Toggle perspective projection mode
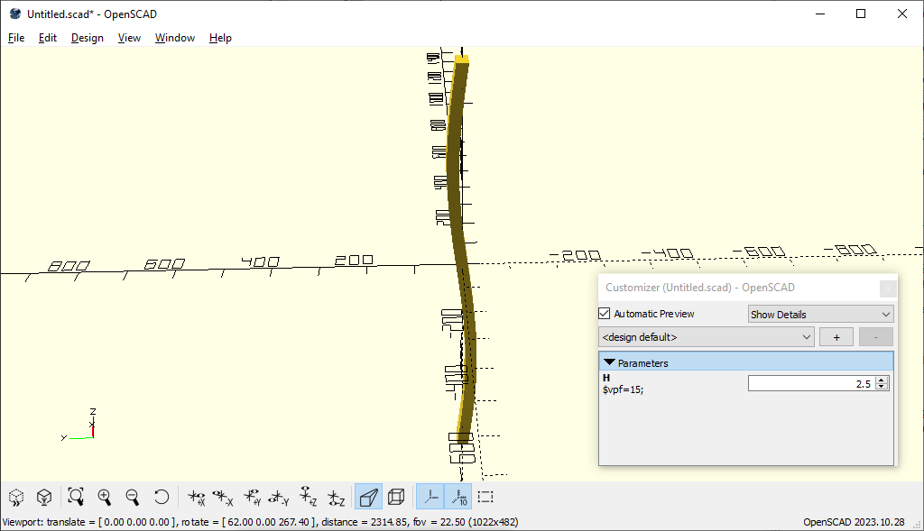The height and width of the screenshot is (531, 924). (368, 497)
